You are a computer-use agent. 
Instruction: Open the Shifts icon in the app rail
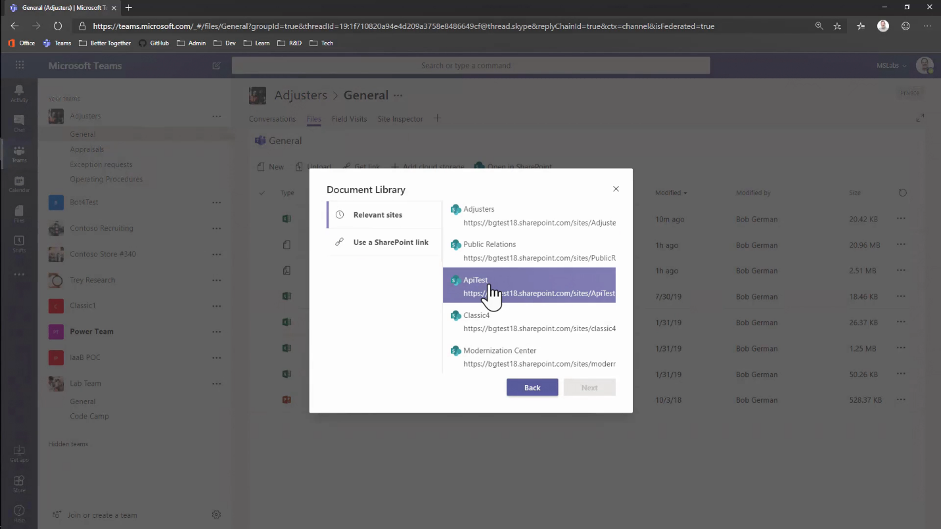19,244
